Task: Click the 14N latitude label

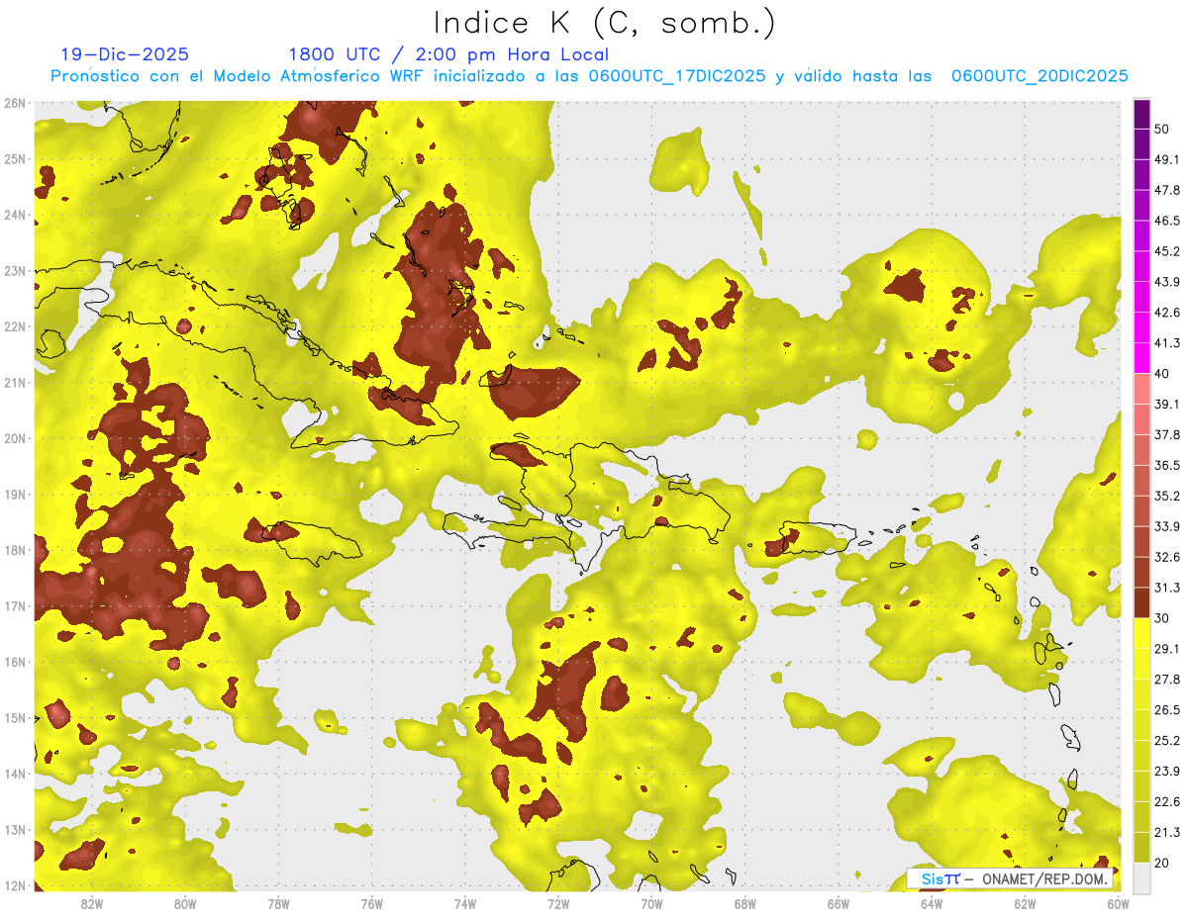Action: pyautogui.click(x=15, y=774)
